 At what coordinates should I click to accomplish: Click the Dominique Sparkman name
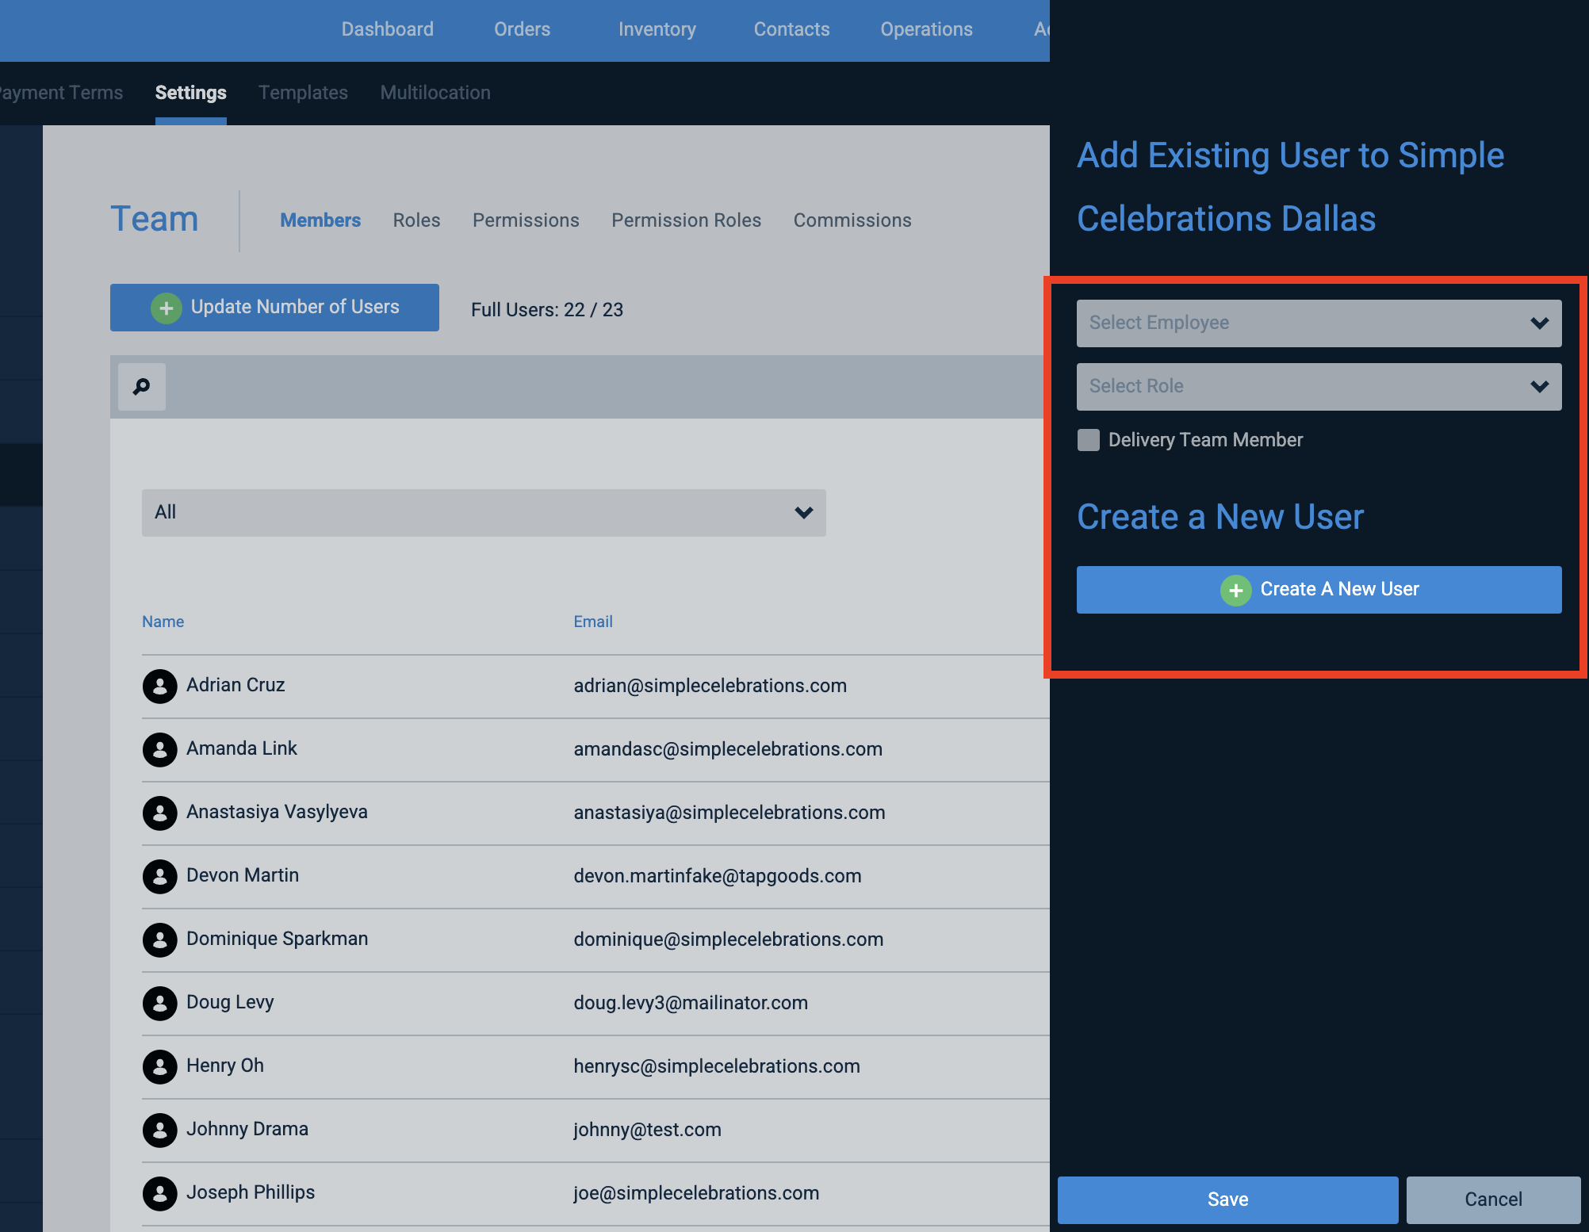coord(277,939)
